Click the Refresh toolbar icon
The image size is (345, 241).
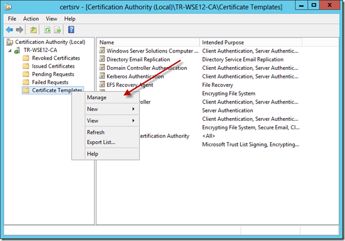pyautogui.click(x=47, y=30)
